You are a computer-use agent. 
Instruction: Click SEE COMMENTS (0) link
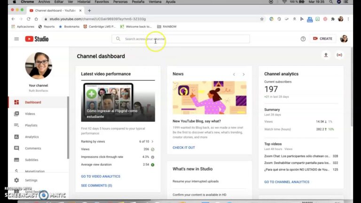click(96, 186)
